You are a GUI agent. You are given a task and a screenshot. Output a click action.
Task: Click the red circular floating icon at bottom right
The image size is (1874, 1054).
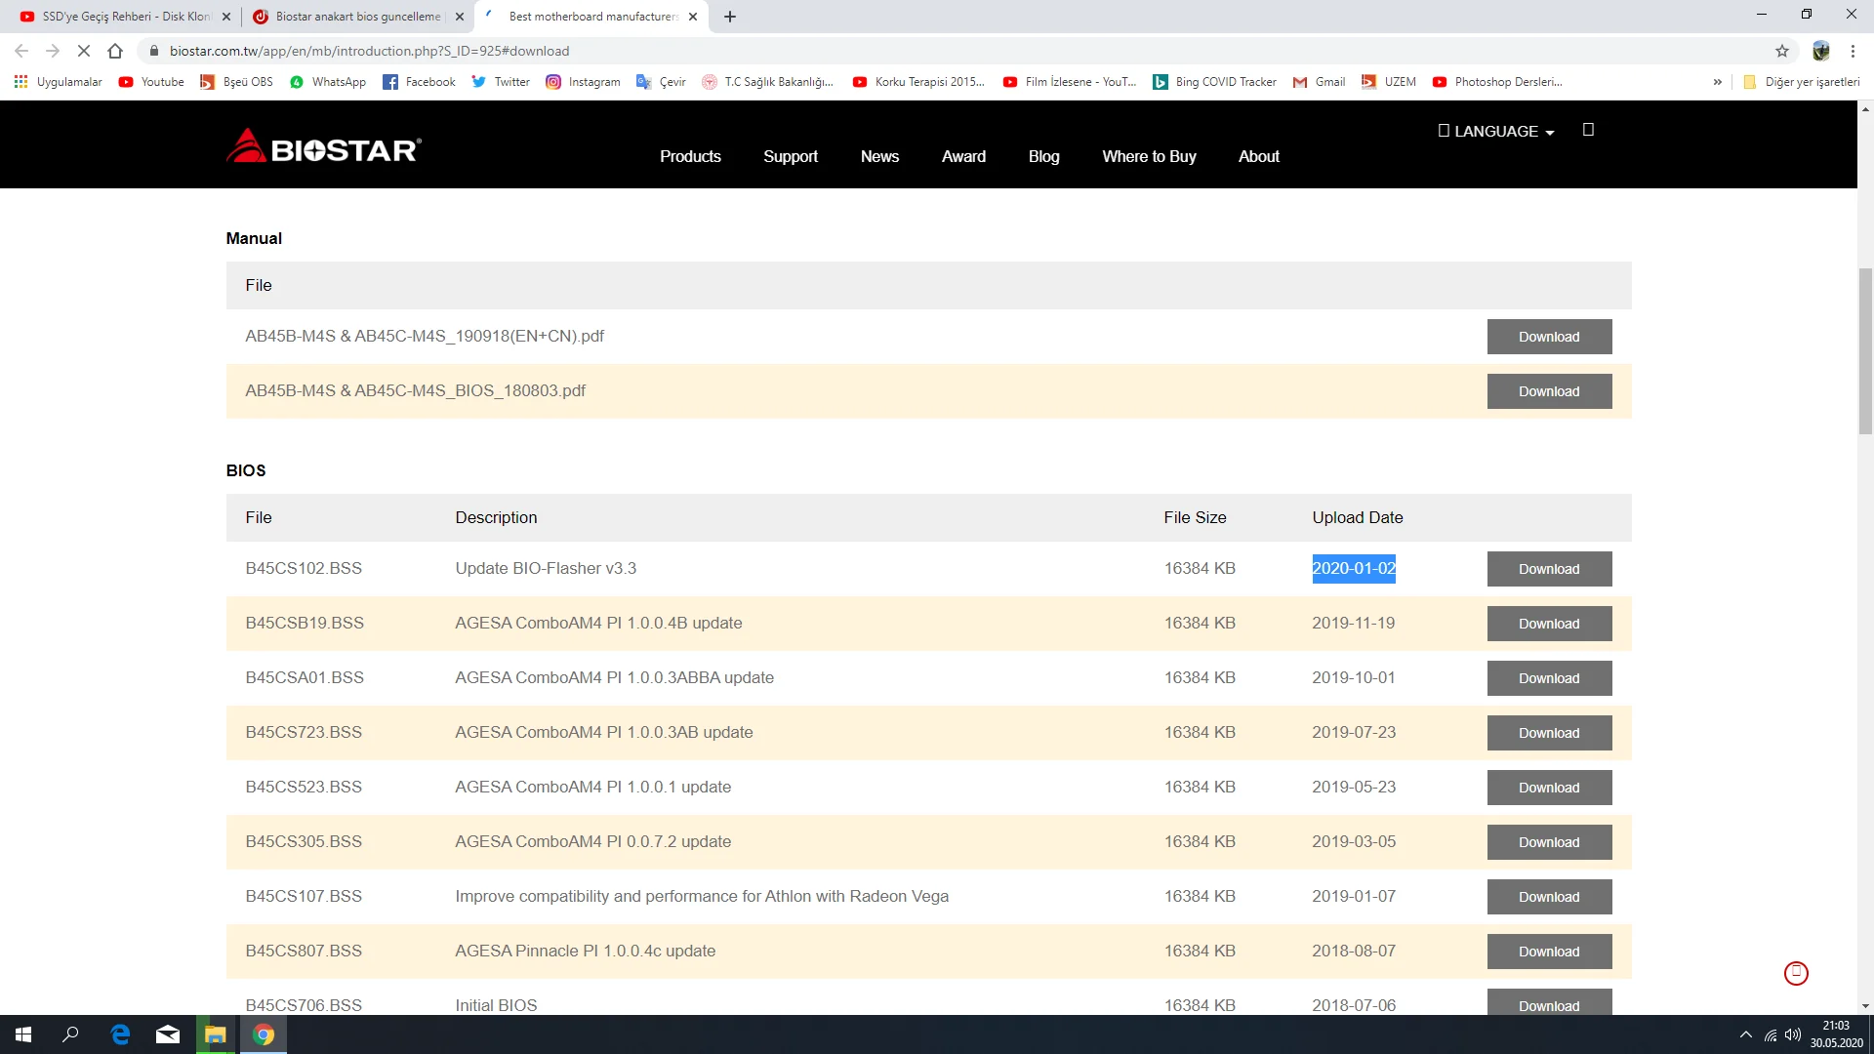tap(1796, 973)
